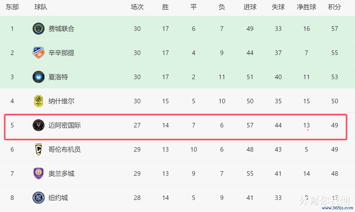The image size is (355, 212).
Task: Click the 365jz.com watermark link
Action: (335, 208)
